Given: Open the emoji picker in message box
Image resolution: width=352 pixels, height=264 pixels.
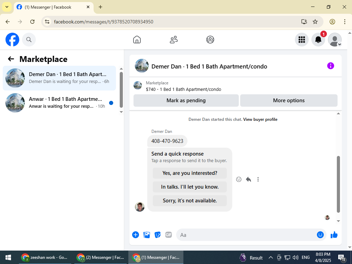Looking at the screenshot, I should coord(320,235).
